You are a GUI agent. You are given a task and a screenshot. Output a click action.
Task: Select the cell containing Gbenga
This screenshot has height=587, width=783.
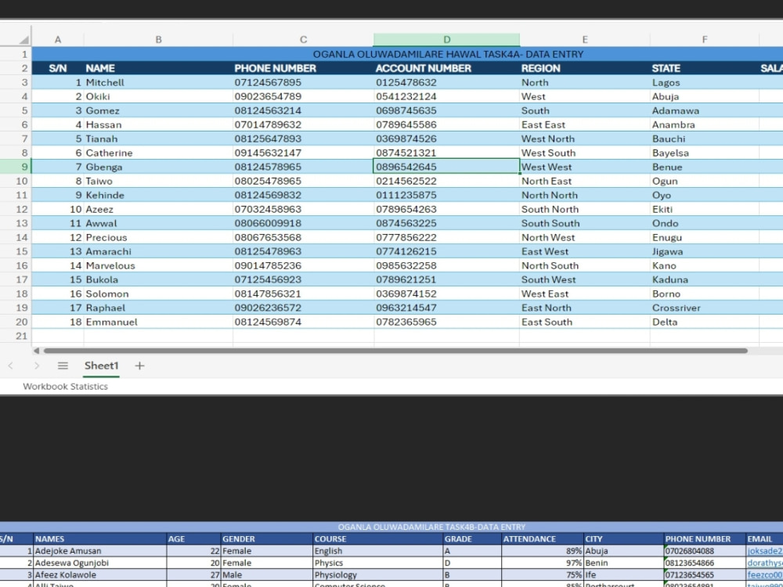[158, 167]
